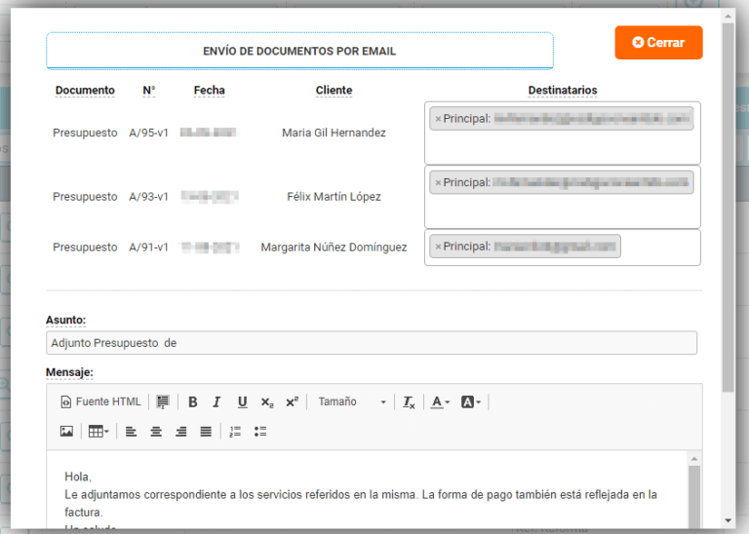Toggle underline formatting
This screenshot has height=534, width=749.
point(242,401)
